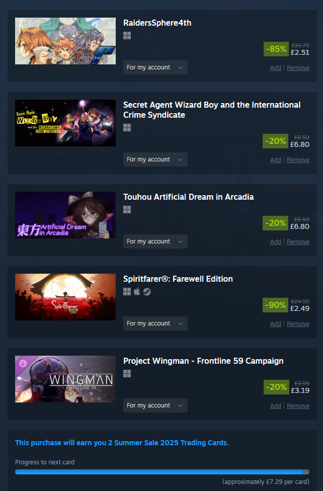Click the Windows icon under Touhou Artificial Dream

click(x=127, y=210)
